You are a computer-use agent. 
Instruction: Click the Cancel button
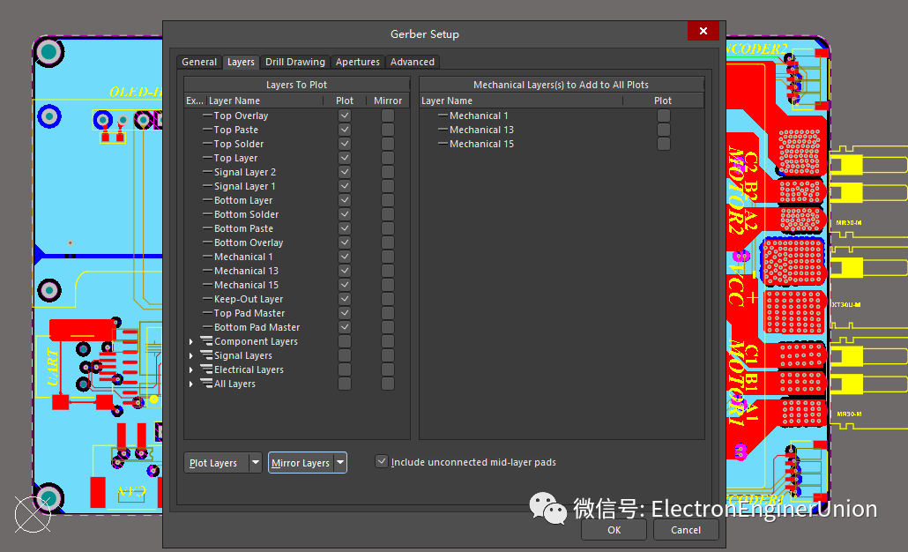click(x=685, y=530)
